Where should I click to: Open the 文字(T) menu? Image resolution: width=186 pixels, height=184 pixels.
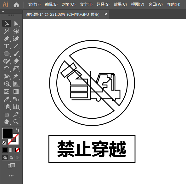coord(86,4)
